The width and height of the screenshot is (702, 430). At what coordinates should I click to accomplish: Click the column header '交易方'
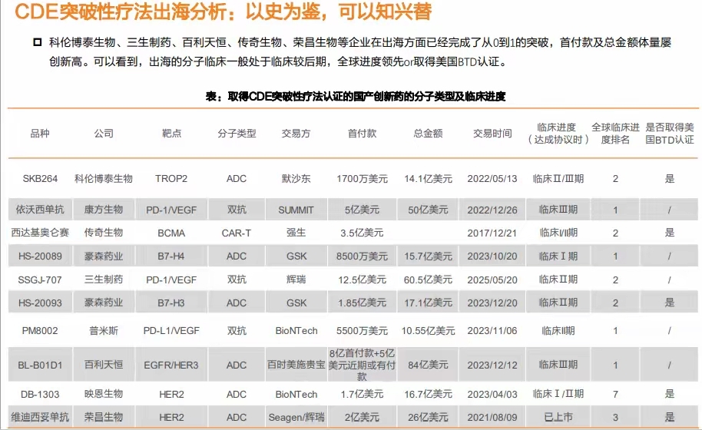[x=296, y=134]
